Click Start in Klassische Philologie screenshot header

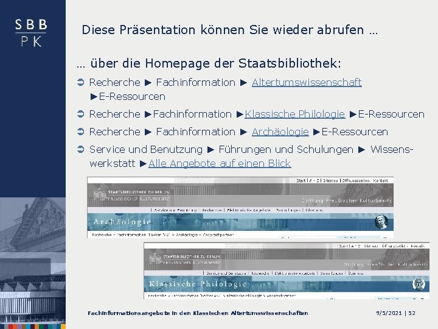[x=343, y=246]
